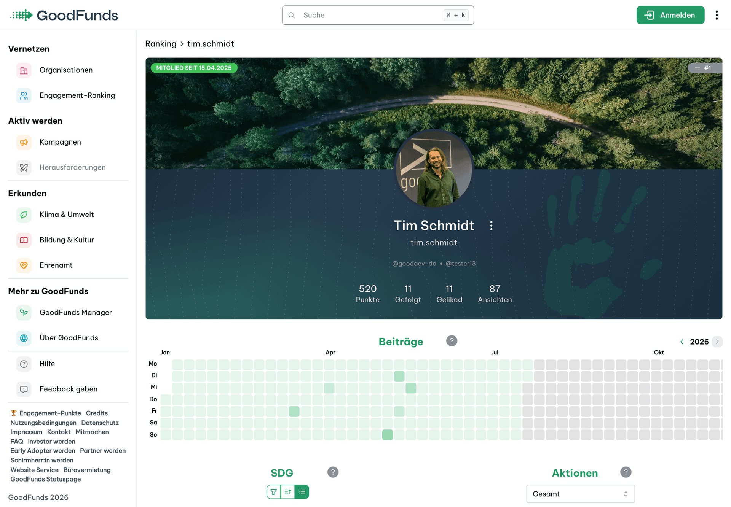Click the GoodFunds logo
731x507 pixels.
tap(64, 15)
